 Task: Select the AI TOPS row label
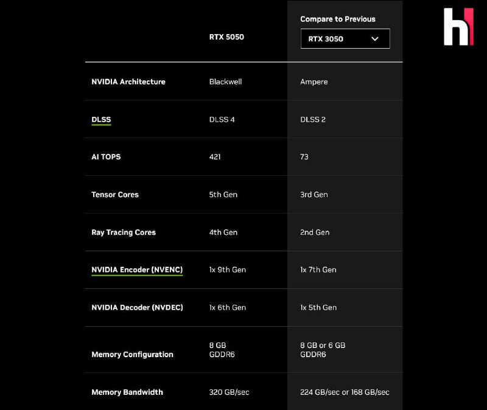click(106, 157)
